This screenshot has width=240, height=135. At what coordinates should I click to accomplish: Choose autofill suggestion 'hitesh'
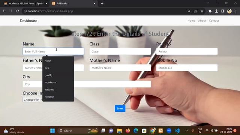(x=58, y=61)
